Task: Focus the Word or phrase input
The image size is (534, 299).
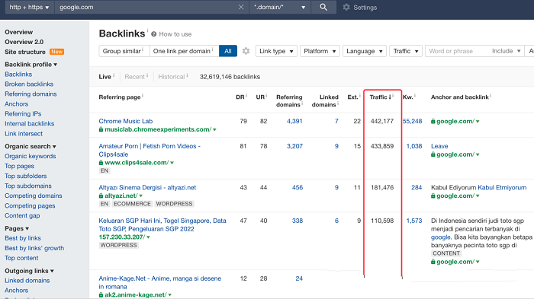Action: (x=456, y=51)
